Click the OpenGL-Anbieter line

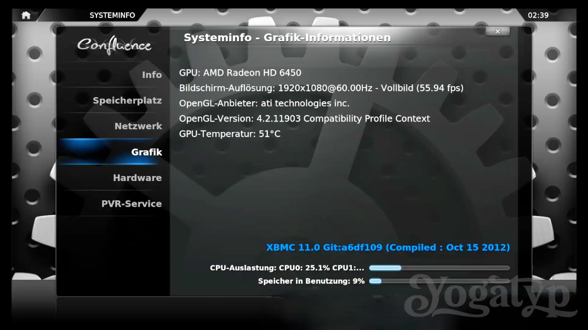pos(264,103)
